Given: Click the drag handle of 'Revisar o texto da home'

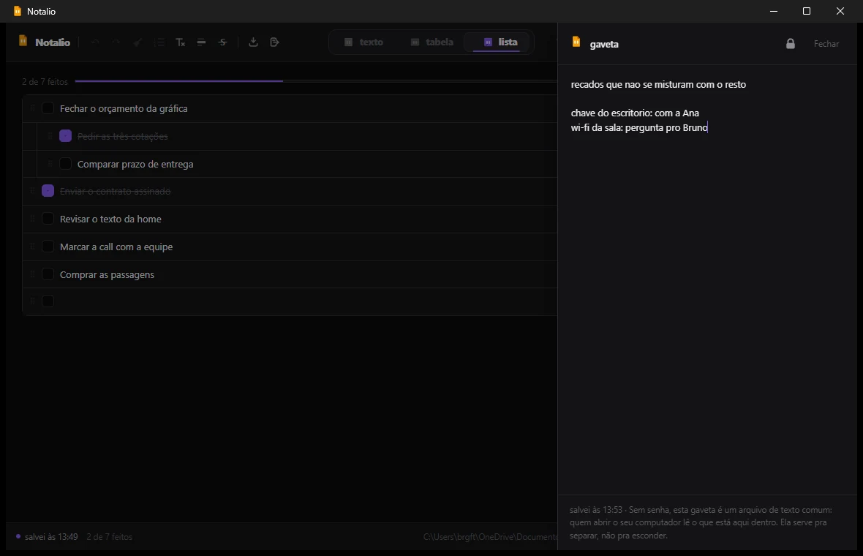Looking at the screenshot, I should point(33,219).
